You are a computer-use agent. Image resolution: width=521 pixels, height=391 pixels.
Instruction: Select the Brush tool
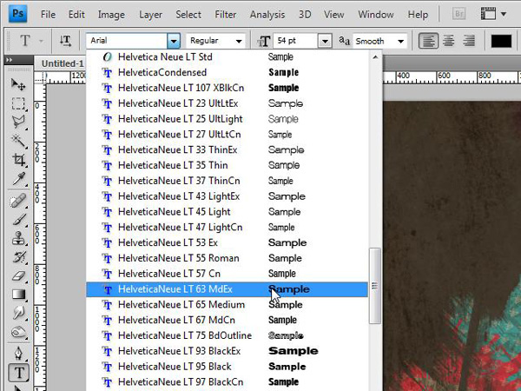click(18, 220)
